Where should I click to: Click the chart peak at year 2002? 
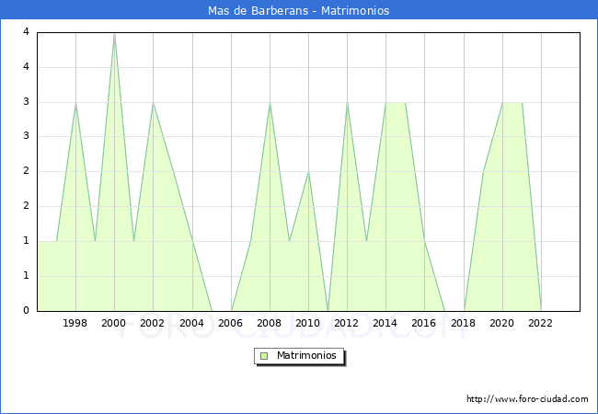153,103
